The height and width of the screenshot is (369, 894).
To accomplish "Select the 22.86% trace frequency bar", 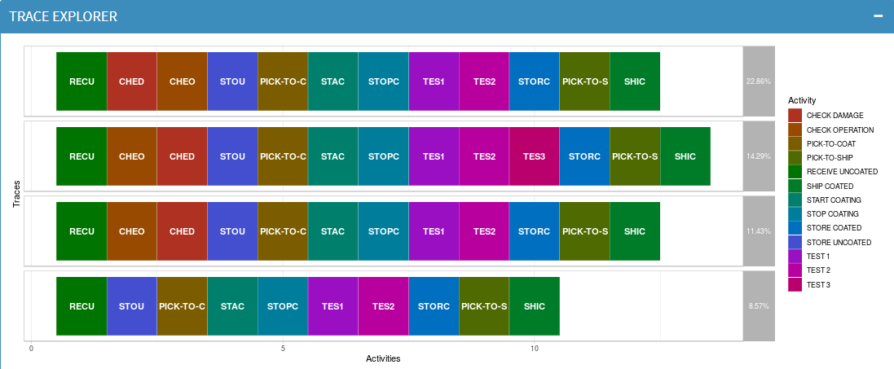I will click(758, 81).
